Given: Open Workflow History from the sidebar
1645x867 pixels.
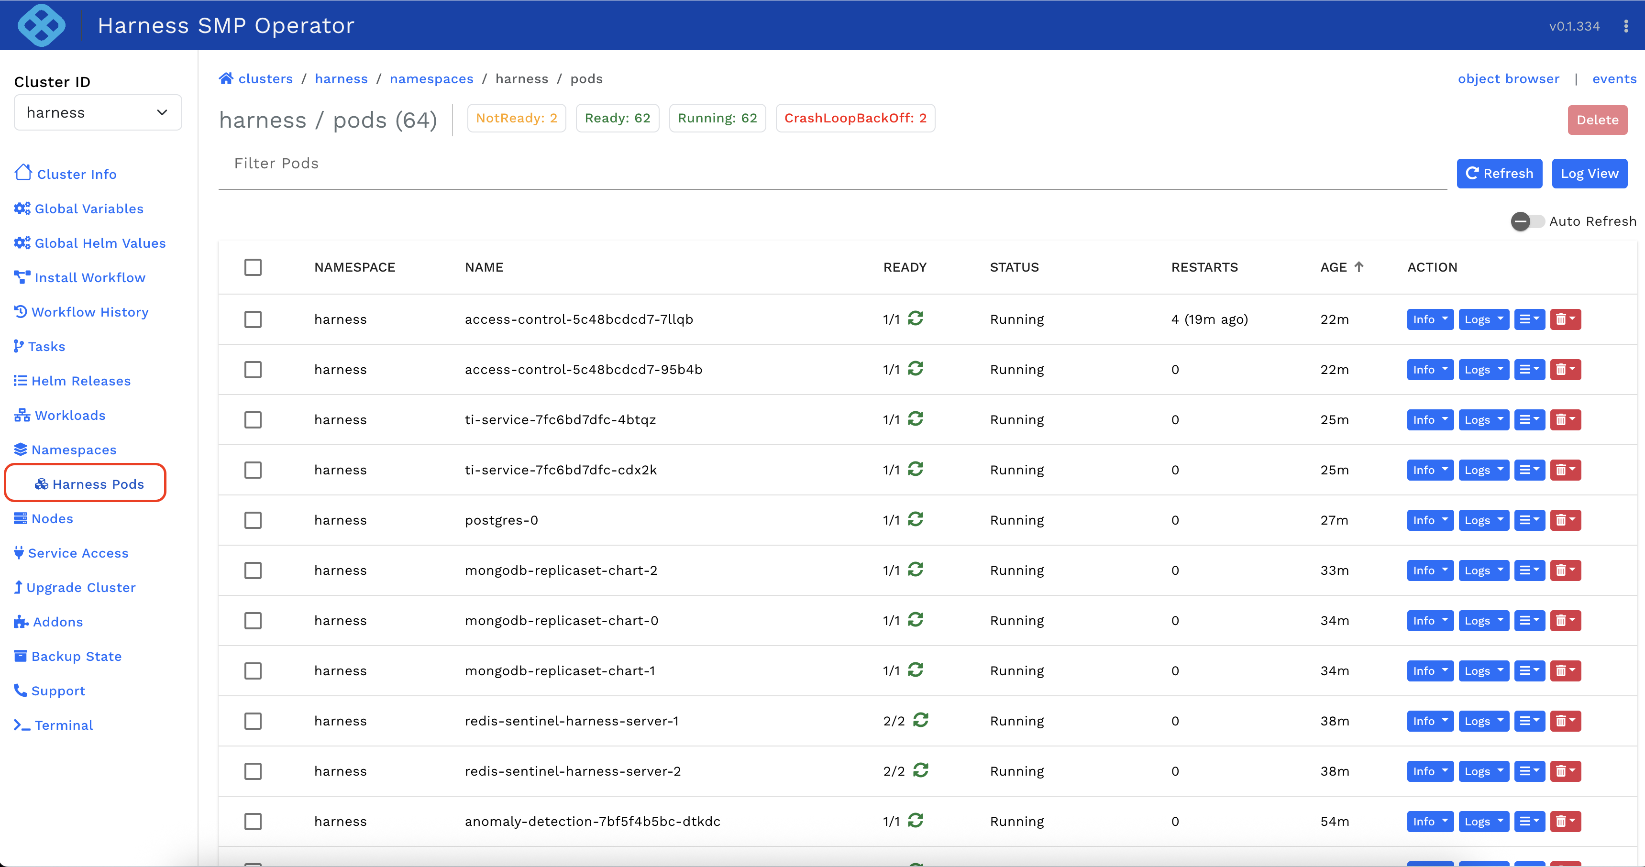Looking at the screenshot, I should [x=81, y=312].
